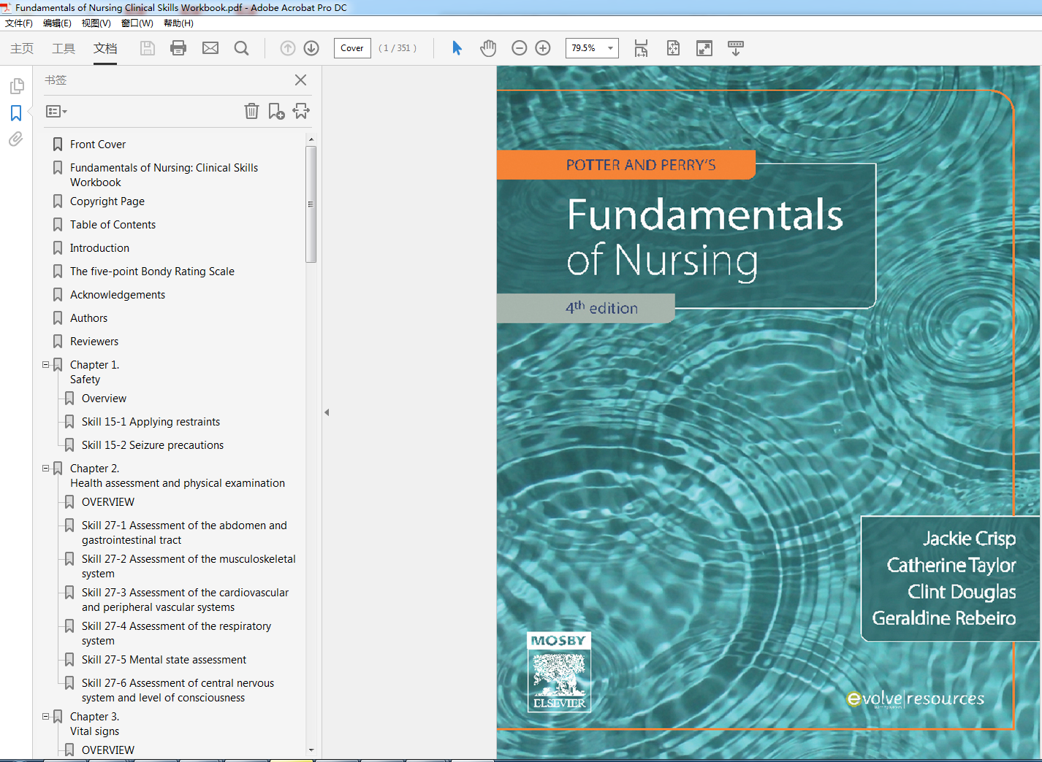Image resolution: width=1042 pixels, height=762 pixels.
Task: Open Skill 27-1 Assessment of the abdomen bookmark
Action: [184, 533]
